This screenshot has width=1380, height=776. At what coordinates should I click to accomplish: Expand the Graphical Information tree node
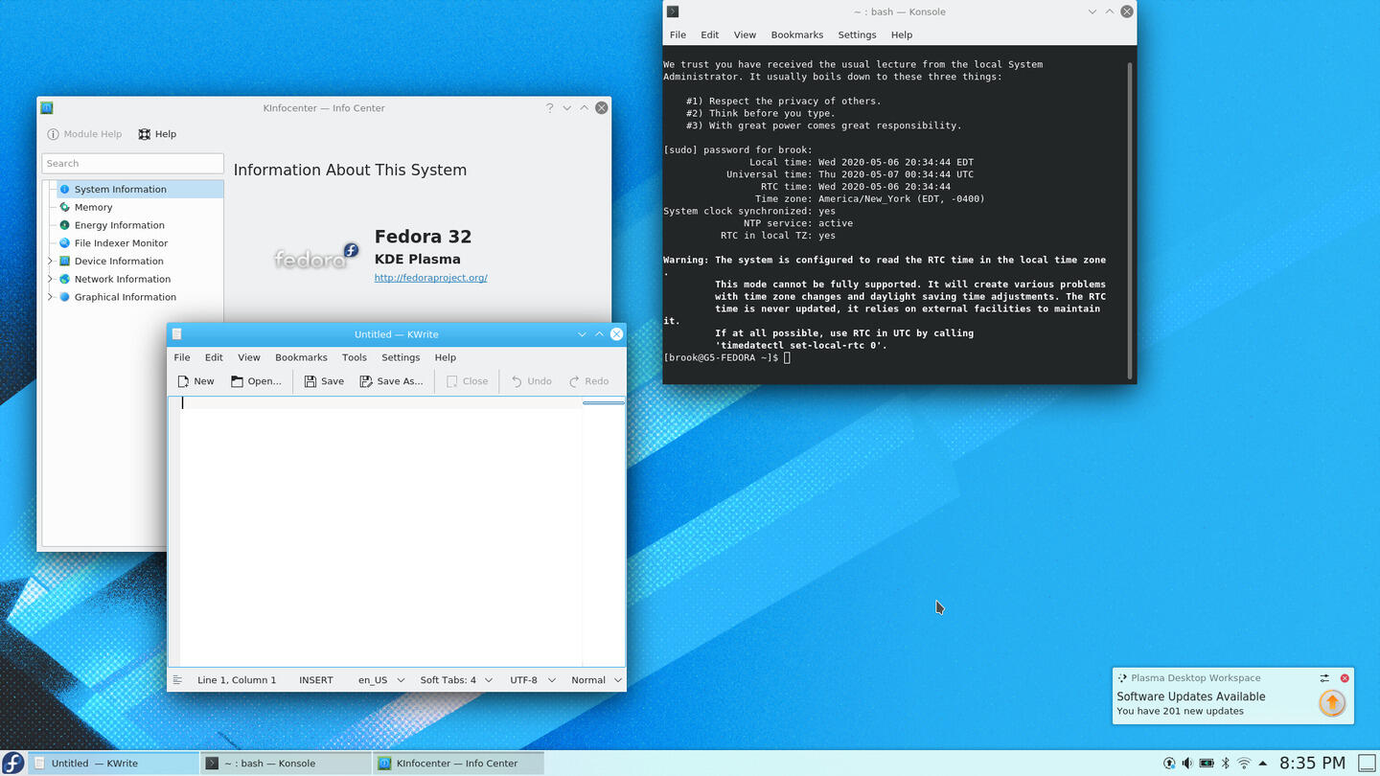coord(50,297)
